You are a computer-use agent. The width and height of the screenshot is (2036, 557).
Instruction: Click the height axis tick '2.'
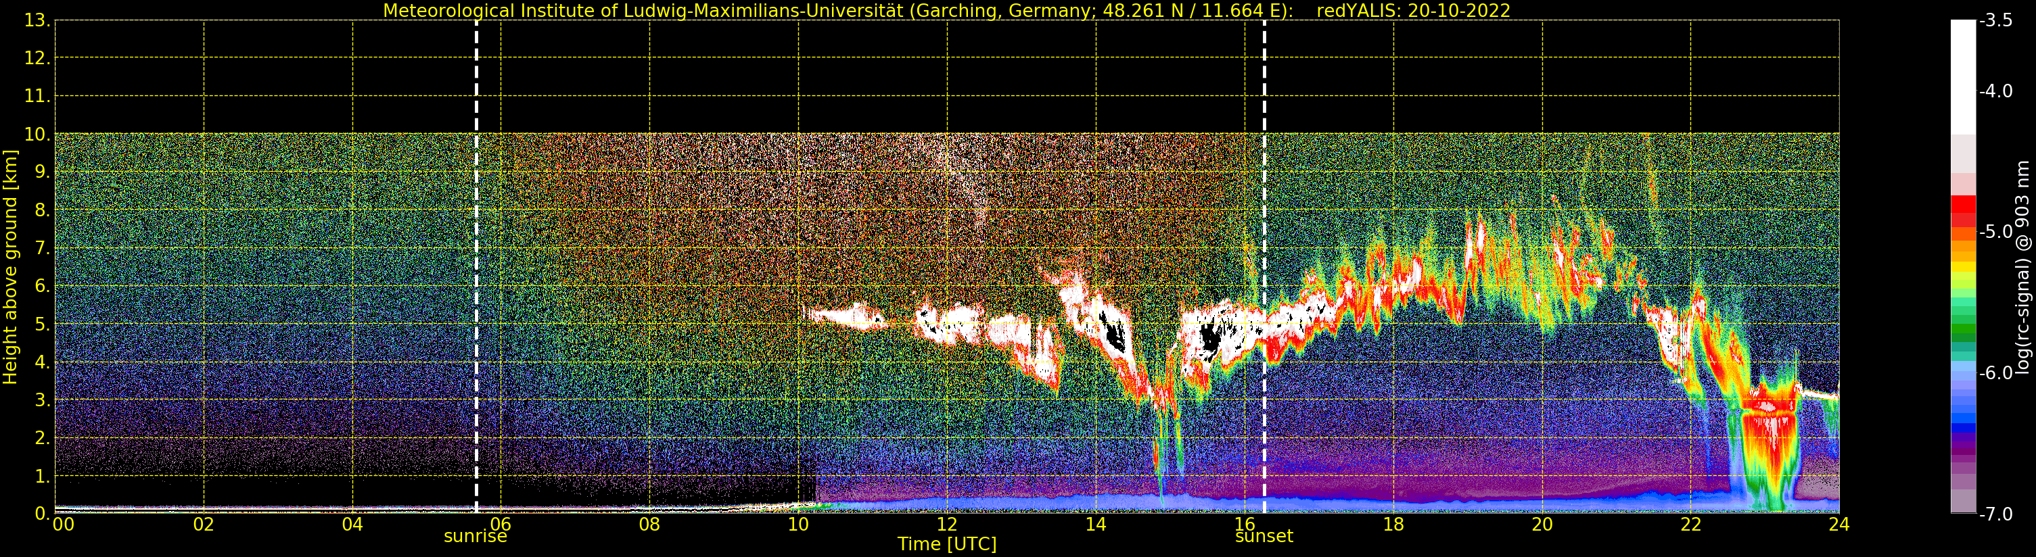pyautogui.click(x=42, y=438)
